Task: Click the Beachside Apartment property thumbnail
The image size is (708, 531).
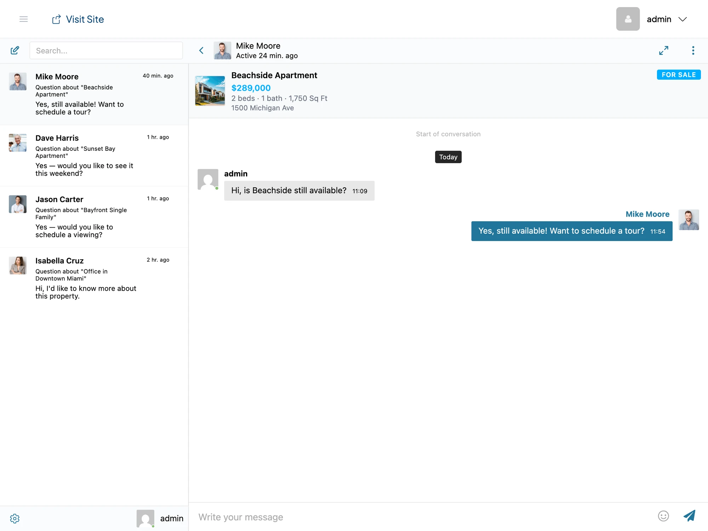Action: pos(210,91)
